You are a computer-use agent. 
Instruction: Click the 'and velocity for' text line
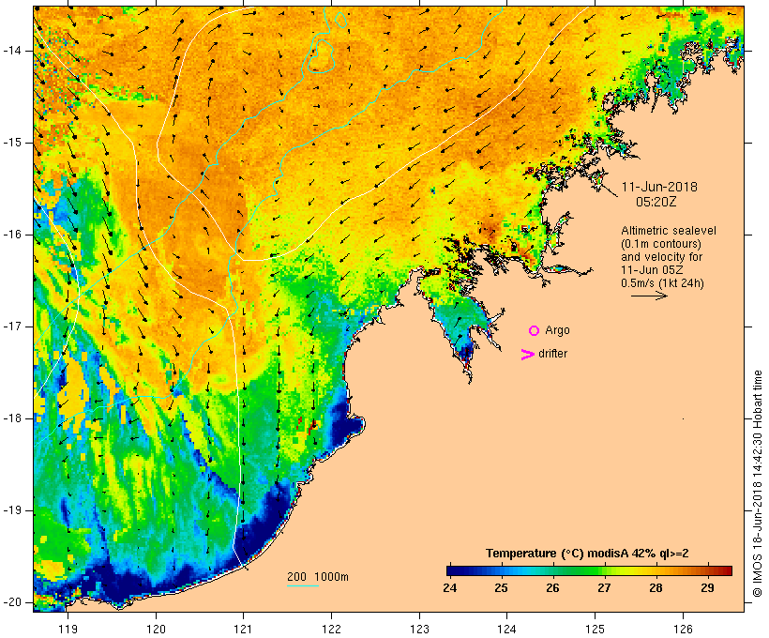tap(661, 257)
